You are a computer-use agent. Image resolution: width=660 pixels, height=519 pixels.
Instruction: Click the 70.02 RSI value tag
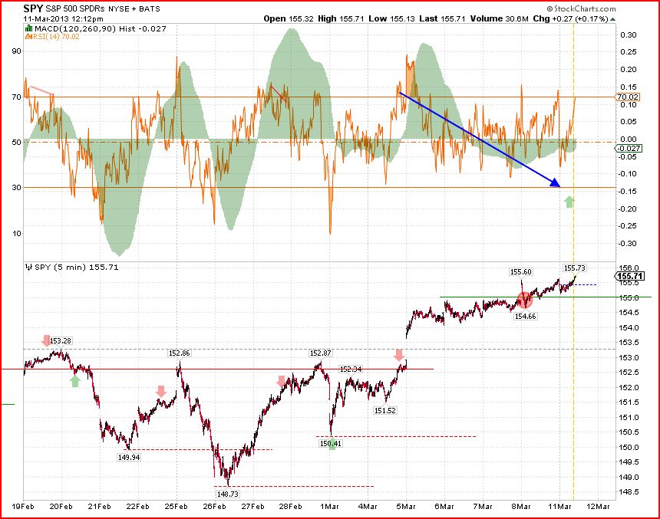click(628, 97)
